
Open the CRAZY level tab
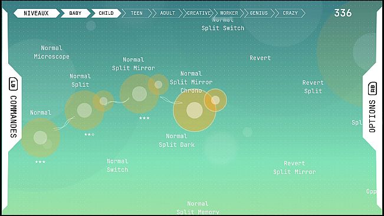click(290, 13)
